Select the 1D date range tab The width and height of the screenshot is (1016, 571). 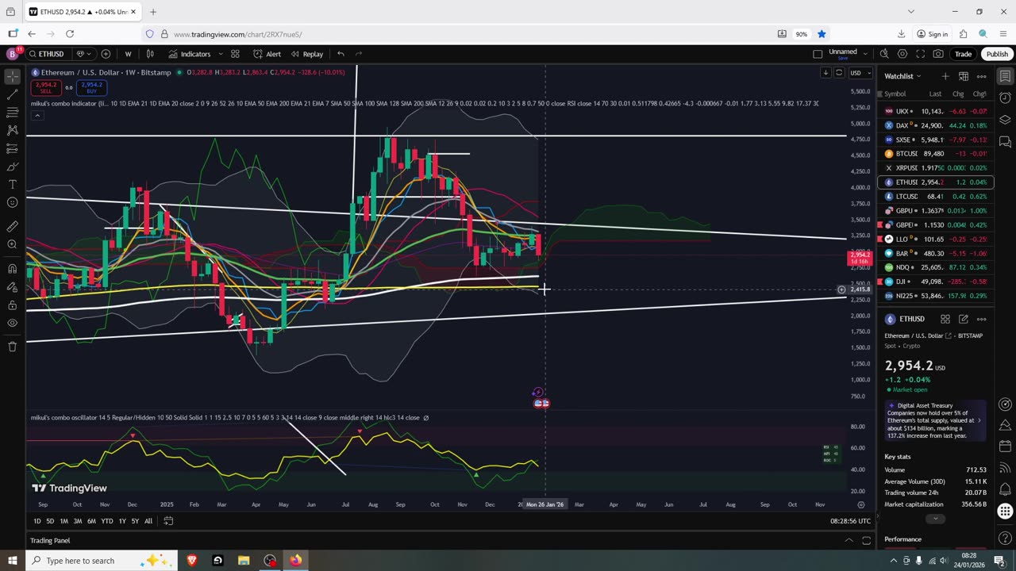tap(37, 521)
